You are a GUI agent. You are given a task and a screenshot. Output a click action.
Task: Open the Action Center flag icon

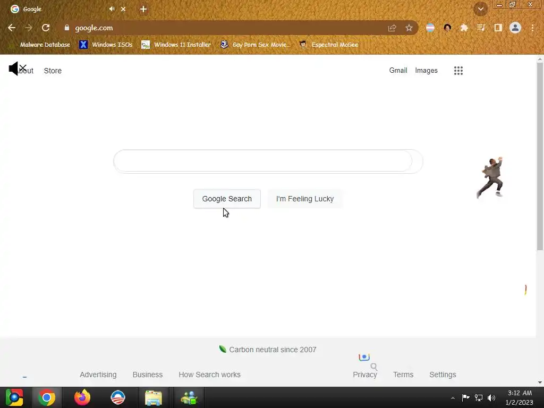tap(465, 397)
